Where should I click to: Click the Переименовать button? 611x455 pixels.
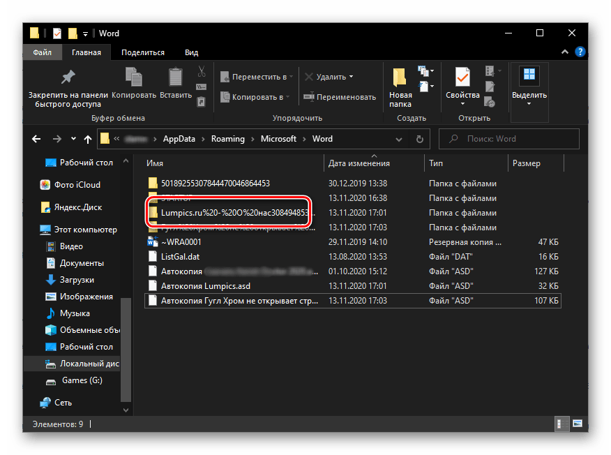[x=340, y=97]
